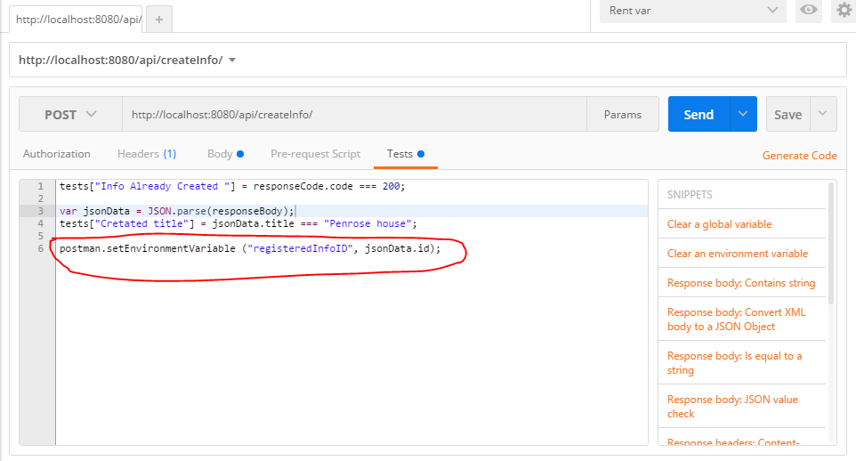
Task: Save the request
Action: (x=787, y=114)
